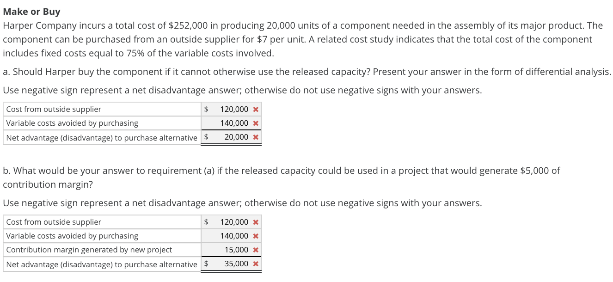Click red X next to 15,000 contribution margin
This screenshot has width=613, height=282.
(x=256, y=249)
